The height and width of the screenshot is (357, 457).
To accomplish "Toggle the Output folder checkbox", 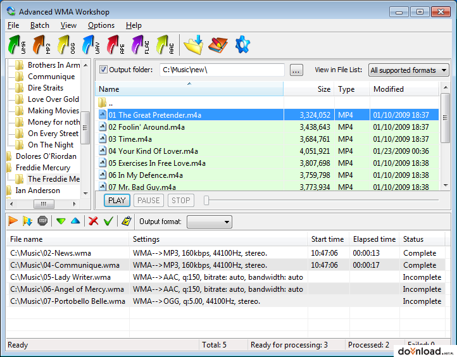I will pyautogui.click(x=103, y=70).
